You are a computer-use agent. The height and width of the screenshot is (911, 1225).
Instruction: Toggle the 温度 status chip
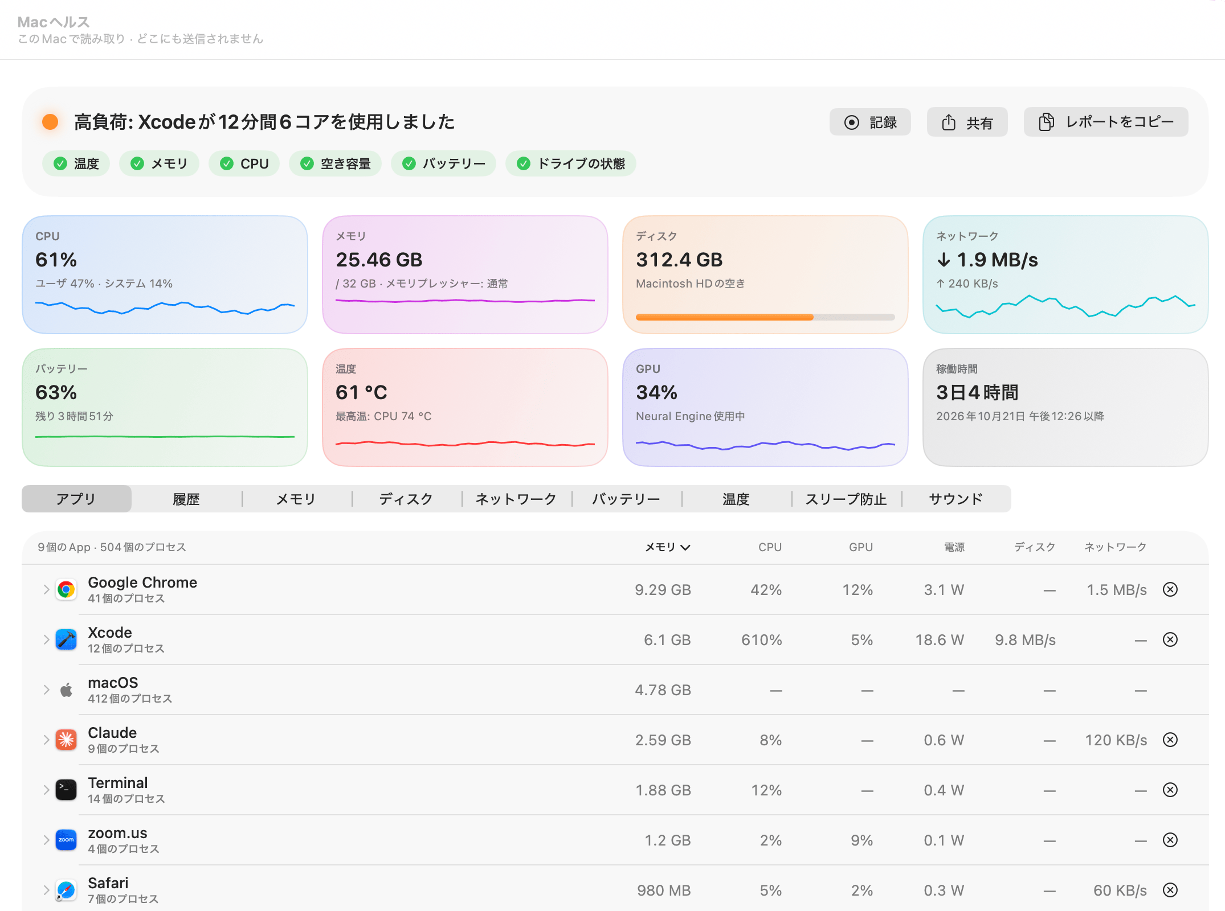[76, 164]
